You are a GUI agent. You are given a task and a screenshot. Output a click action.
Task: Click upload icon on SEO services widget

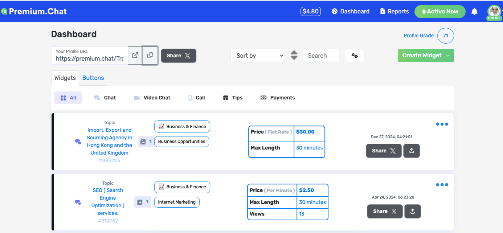pyautogui.click(x=413, y=211)
